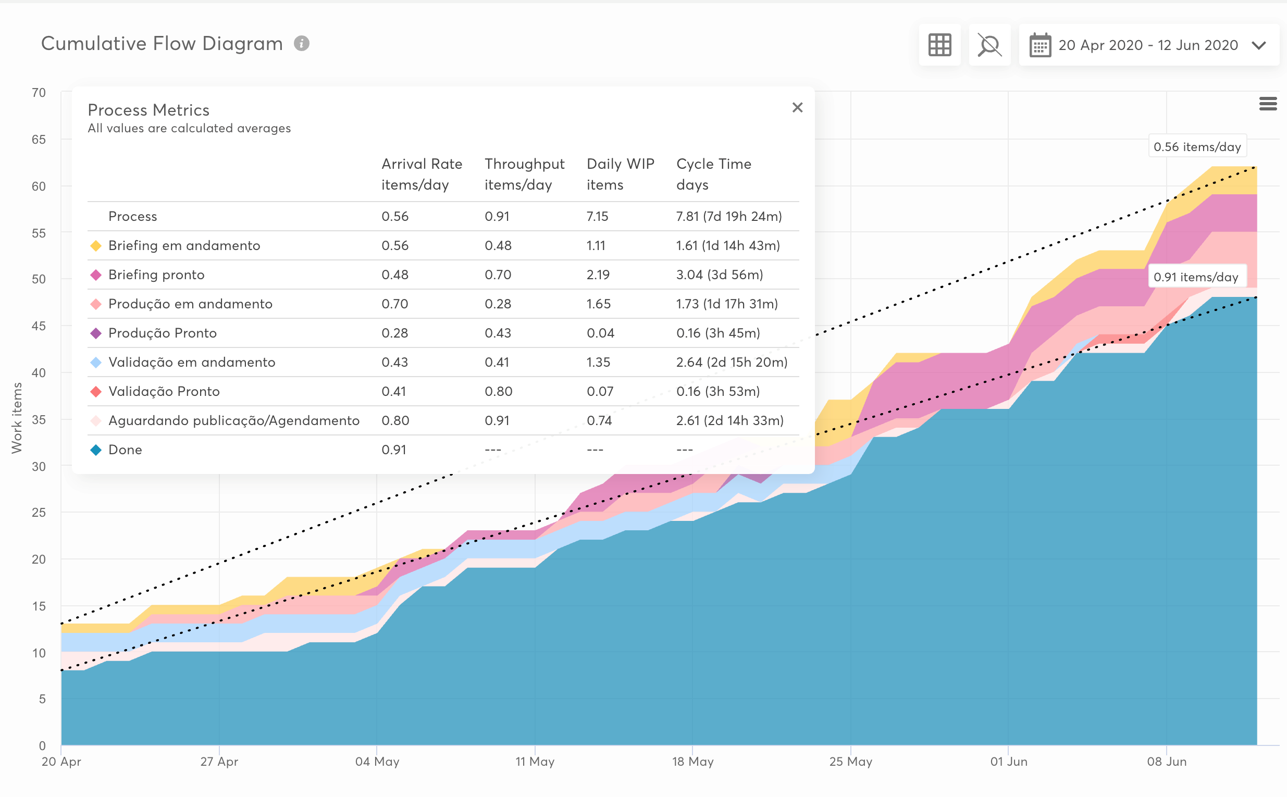Viewport: 1287px width, 797px height.
Task: Click the yellow Briefing em andamento diamond
Action: coord(96,246)
